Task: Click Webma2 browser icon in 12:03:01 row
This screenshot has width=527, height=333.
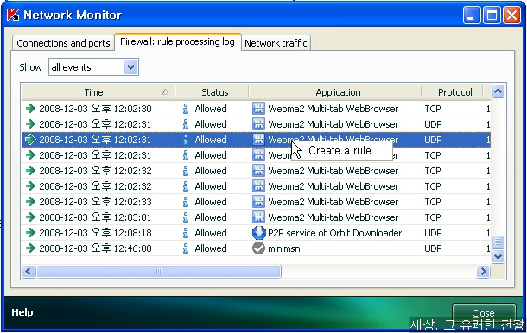Action: coord(258,217)
